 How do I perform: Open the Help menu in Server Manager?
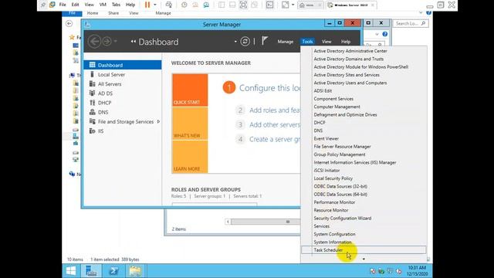[x=346, y=41]
